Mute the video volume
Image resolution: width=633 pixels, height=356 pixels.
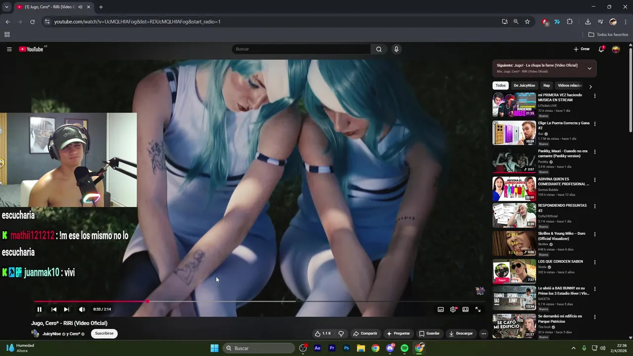(82, 310)
